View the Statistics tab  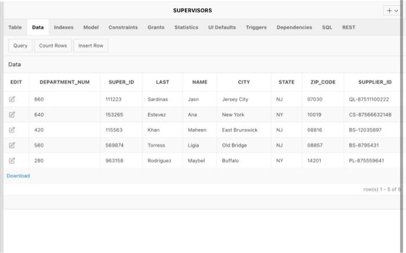click(186, 27)
